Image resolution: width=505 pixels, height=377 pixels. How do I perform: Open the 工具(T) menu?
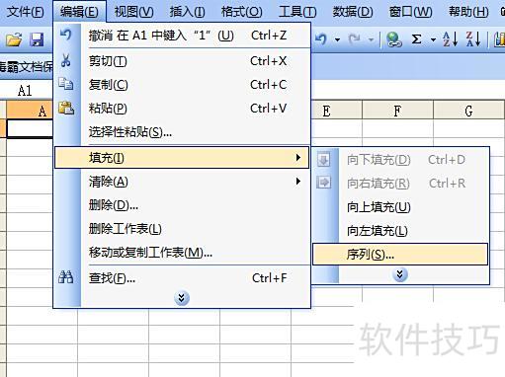[x=297, y=12]
